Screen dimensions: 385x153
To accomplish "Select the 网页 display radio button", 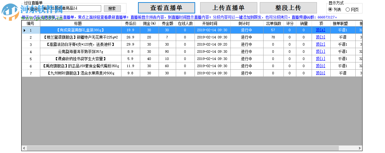I will (352, 9).
